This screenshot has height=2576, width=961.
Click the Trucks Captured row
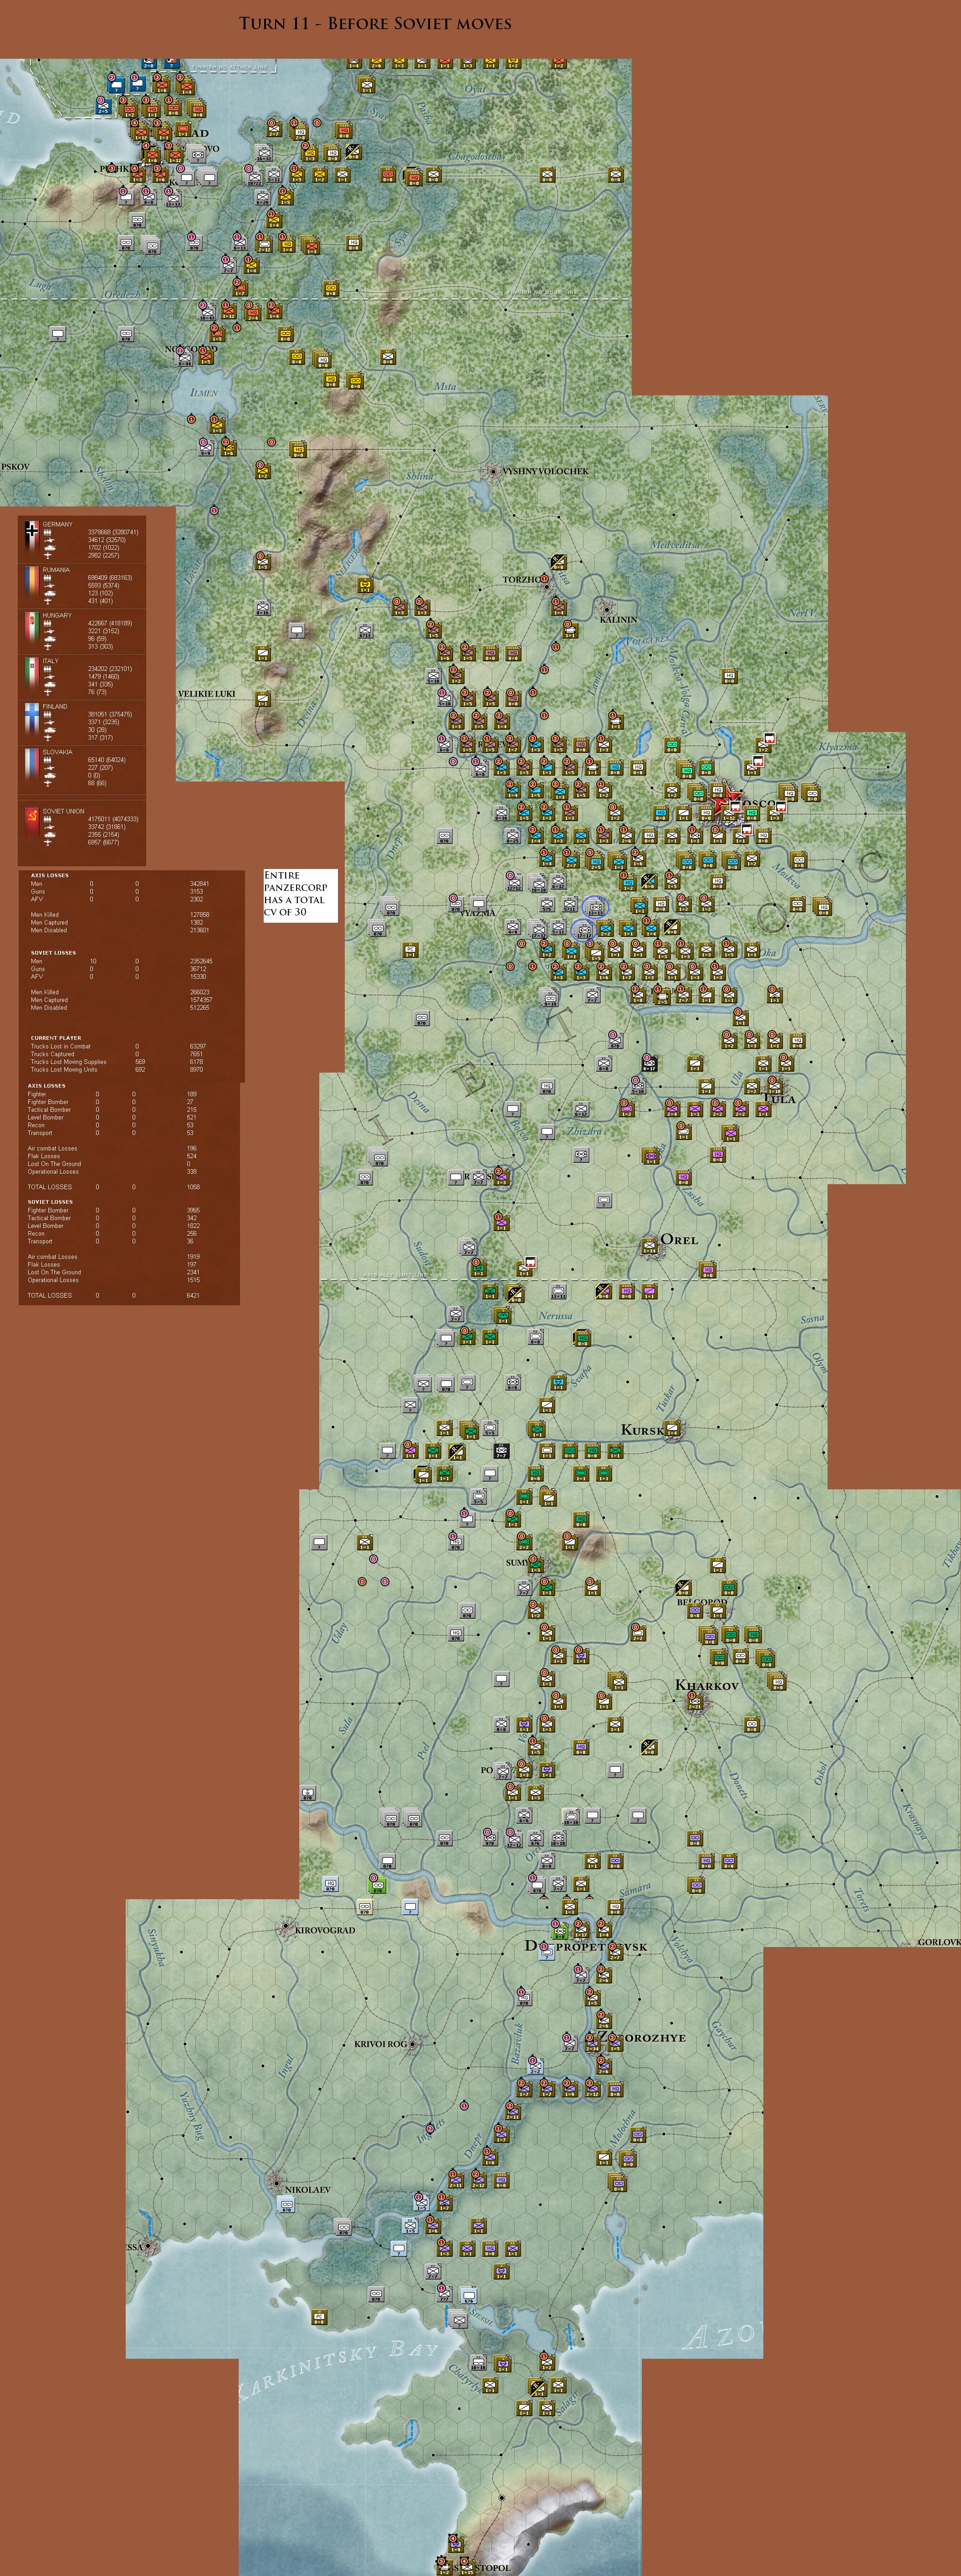tap(117, 1054)
